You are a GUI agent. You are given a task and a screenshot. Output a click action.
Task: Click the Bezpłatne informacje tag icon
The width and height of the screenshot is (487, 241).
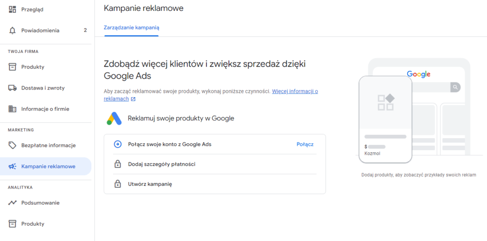[12, 145]
